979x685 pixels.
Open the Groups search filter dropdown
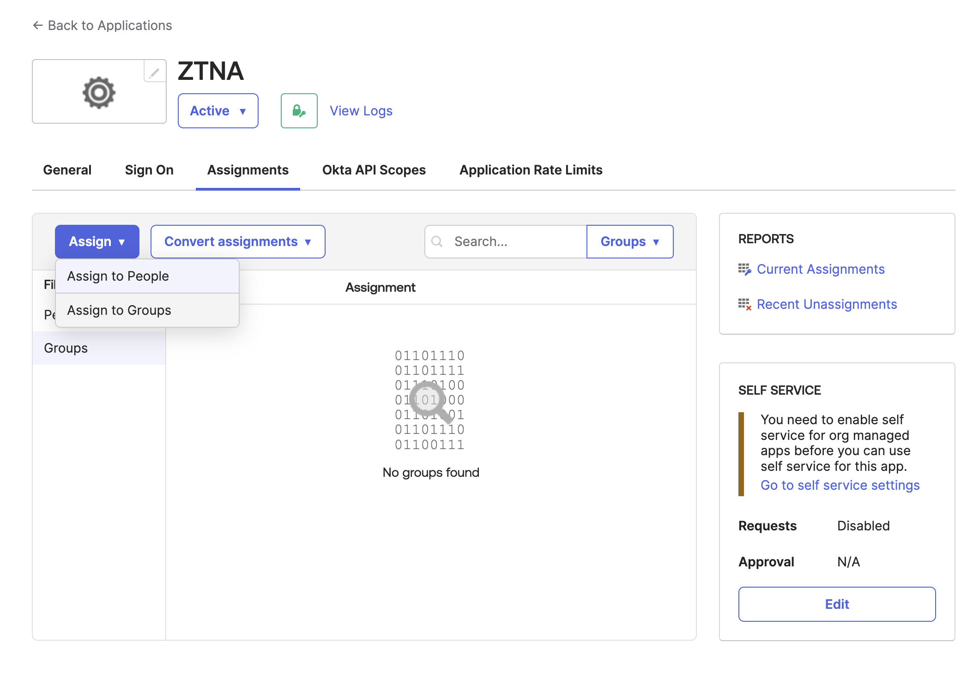point(629,241)
